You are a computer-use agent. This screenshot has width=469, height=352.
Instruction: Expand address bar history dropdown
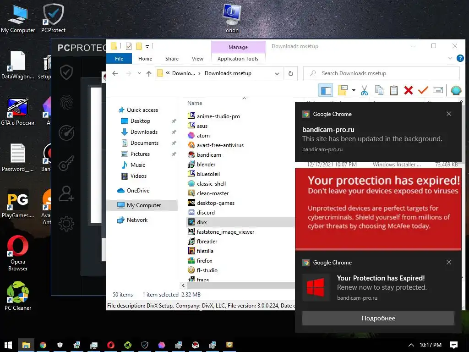click(x=277, y=74)
